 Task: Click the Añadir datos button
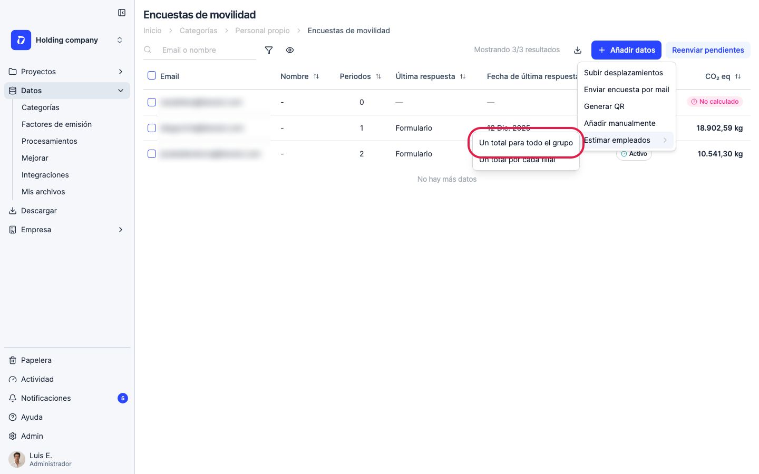point(626,50)
